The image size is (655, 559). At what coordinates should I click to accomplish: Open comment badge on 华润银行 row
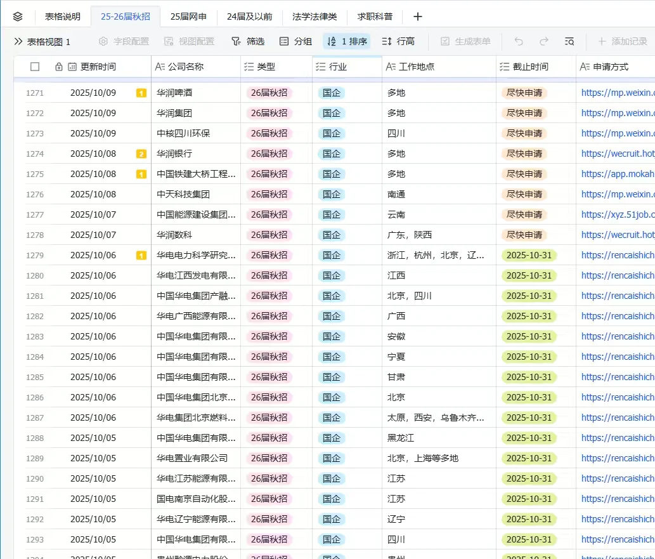coord(141,154)
